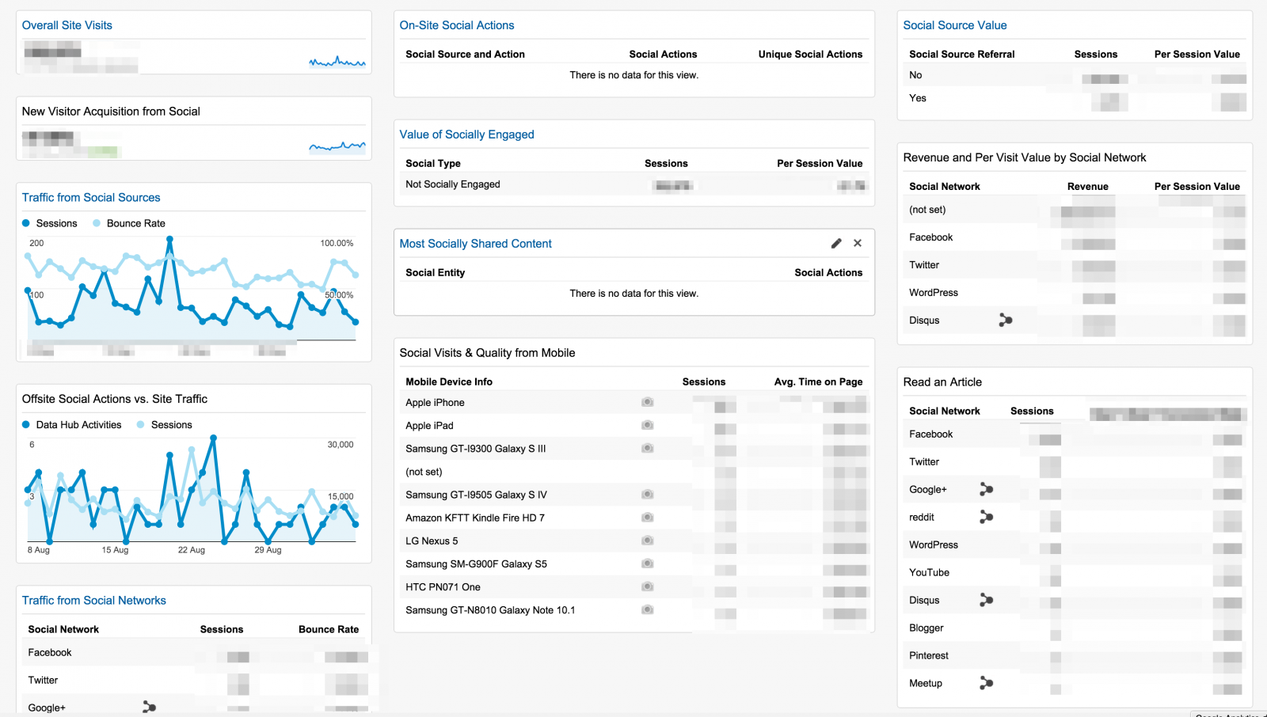
Task: Open the On-Site Social Actions report
Action: [x=457, y=25]
